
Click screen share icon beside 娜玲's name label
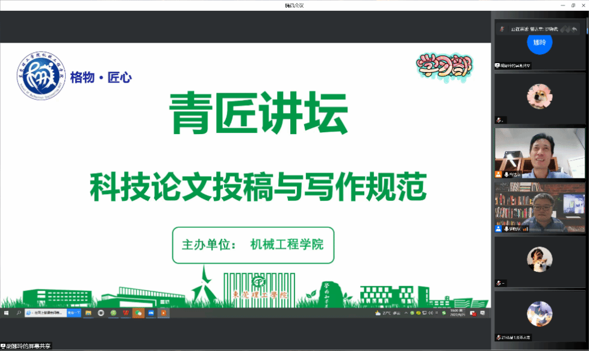click(497, 66)
